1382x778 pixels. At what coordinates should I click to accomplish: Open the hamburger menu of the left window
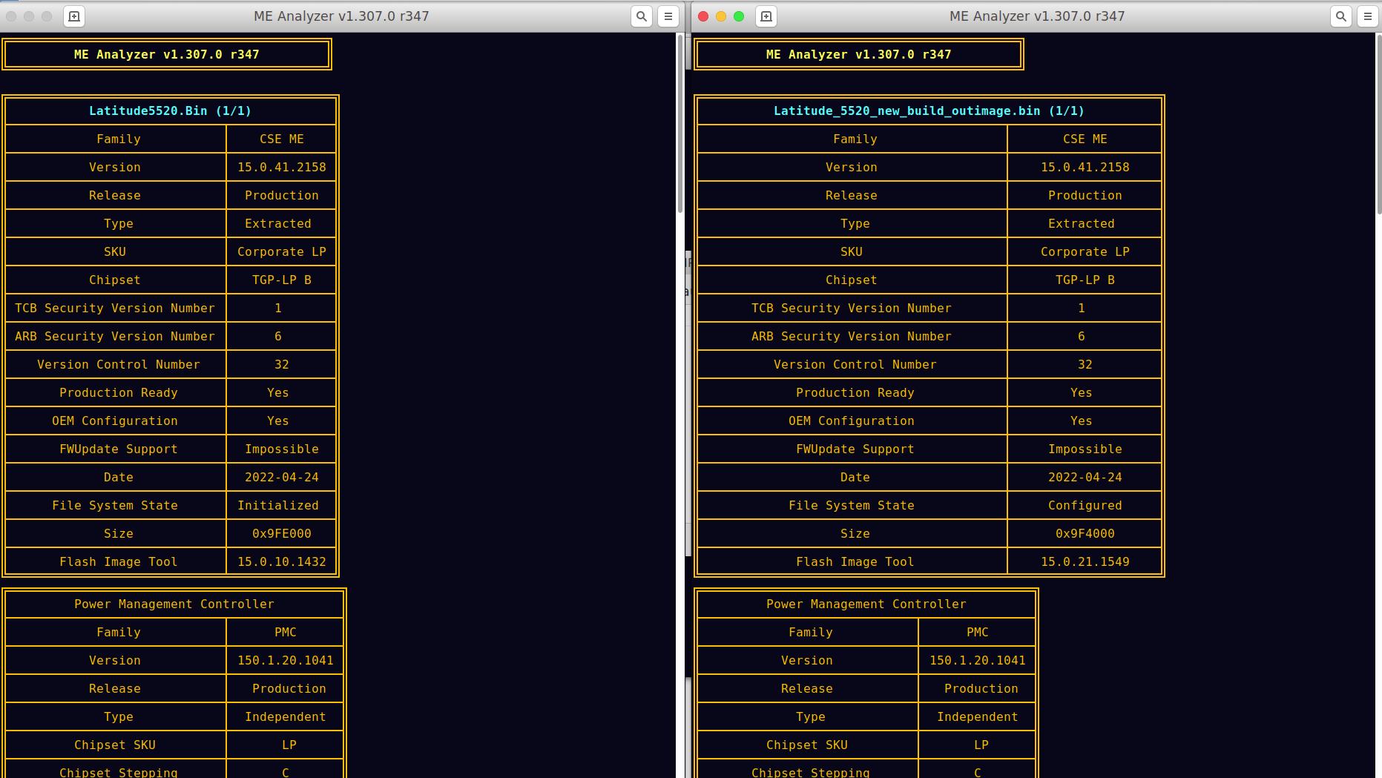point(668,16)
